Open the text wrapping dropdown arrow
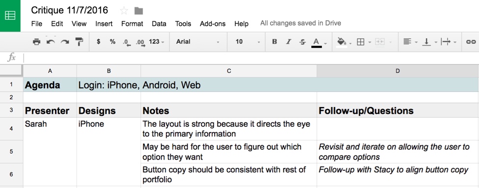479x188 pixels. pos(455,42)
